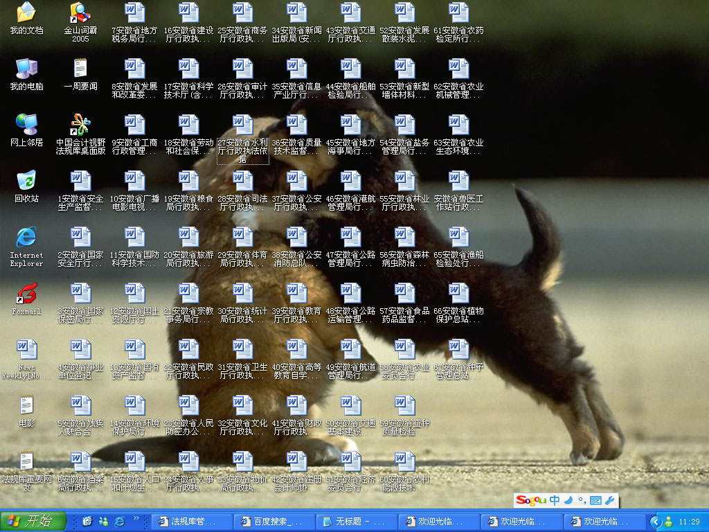Viewport: 709px width, 532px height.
Task: Select the 我的电脑 desktop icon
Action: (26, 69)
